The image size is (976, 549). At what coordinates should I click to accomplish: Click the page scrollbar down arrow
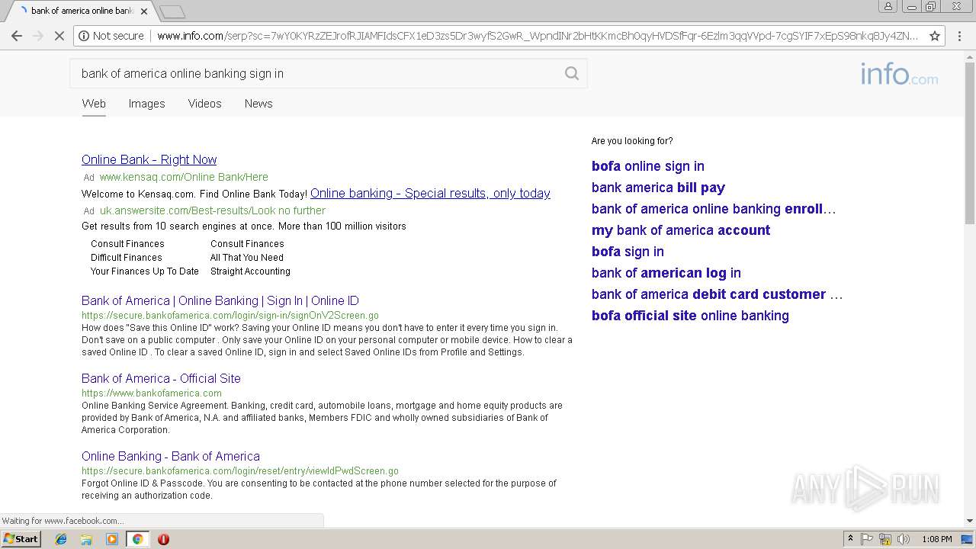coord(970,521)
